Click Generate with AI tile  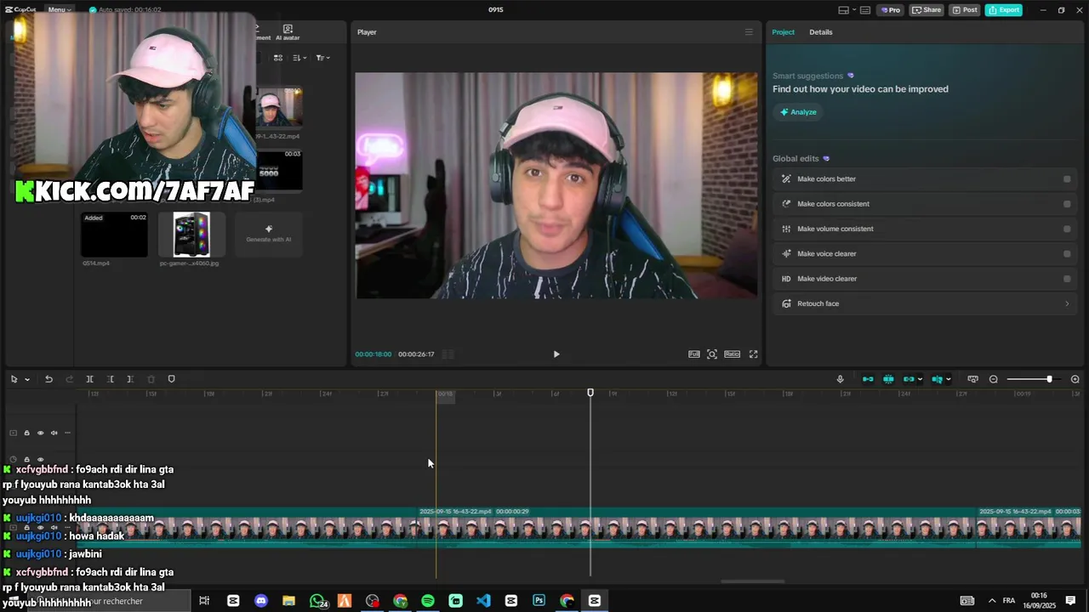pos(268,234)
